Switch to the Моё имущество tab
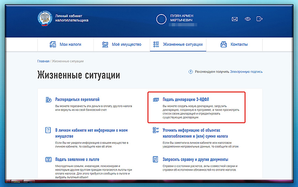This screenshot has width=298, height=187. point(122,44)
